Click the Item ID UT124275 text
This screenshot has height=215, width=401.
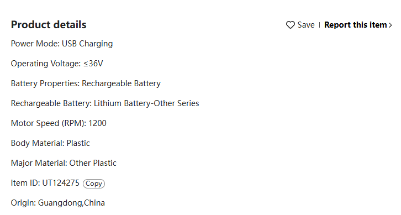pyautogui.click(x=45, y=183)
